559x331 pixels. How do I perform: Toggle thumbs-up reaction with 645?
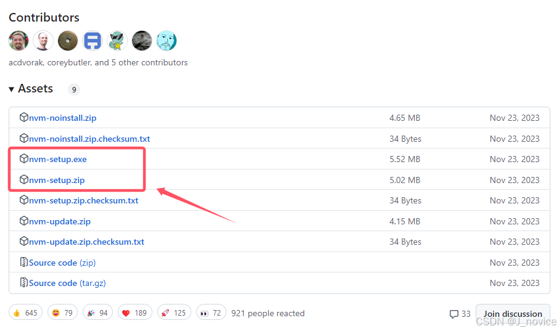coord(26,313)
